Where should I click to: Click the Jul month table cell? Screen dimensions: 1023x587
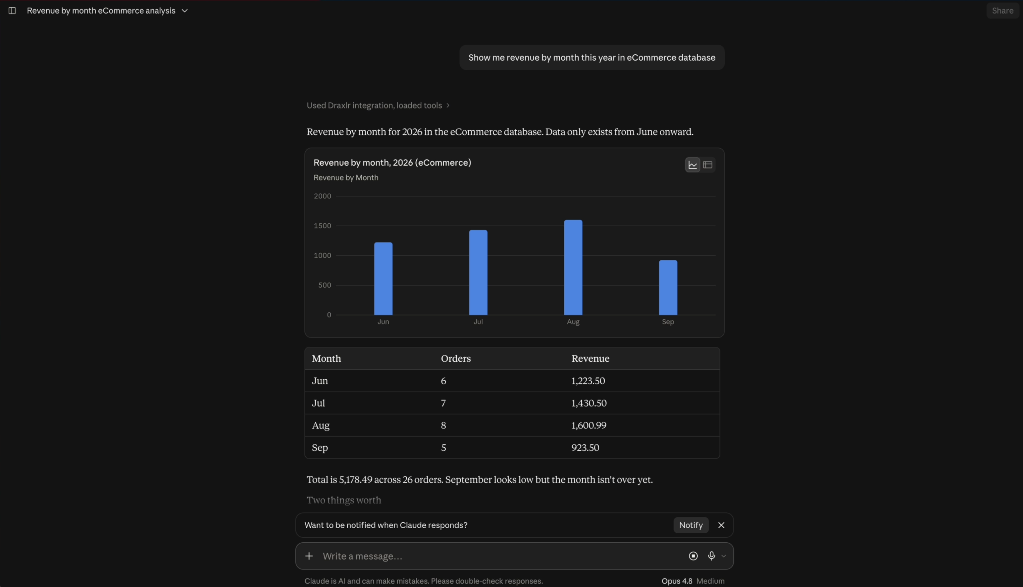[x=318, y=403]
